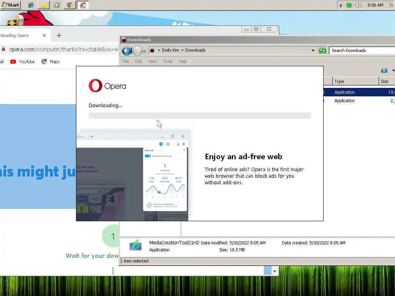Click the 1 item selected status text
Viewport: 395px width, 296px height.
tap(135, 261)
